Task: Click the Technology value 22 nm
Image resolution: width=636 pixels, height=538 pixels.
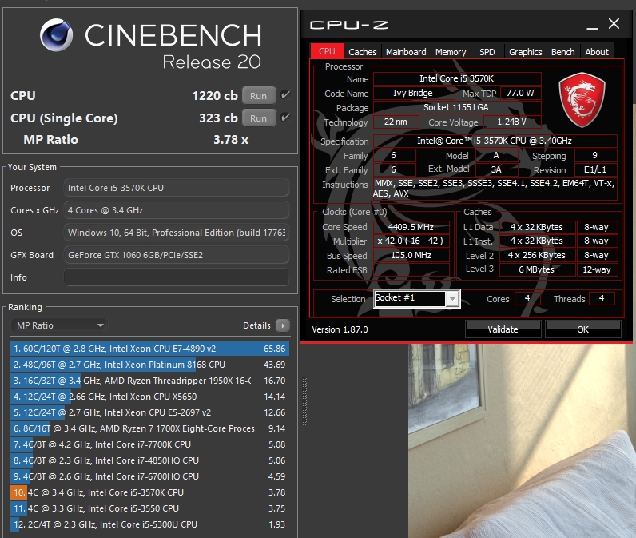Action: point(396,122)
